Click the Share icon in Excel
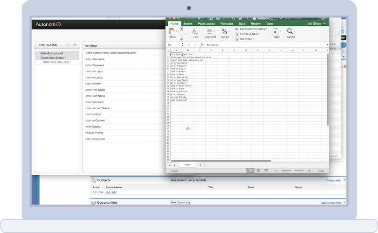The height and width of the screenshot is (233, 378). click(x=310, y=24)
